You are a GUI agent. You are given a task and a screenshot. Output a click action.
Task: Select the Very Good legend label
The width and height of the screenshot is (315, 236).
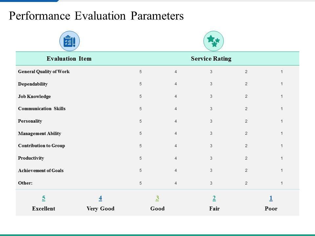[100, 209]
